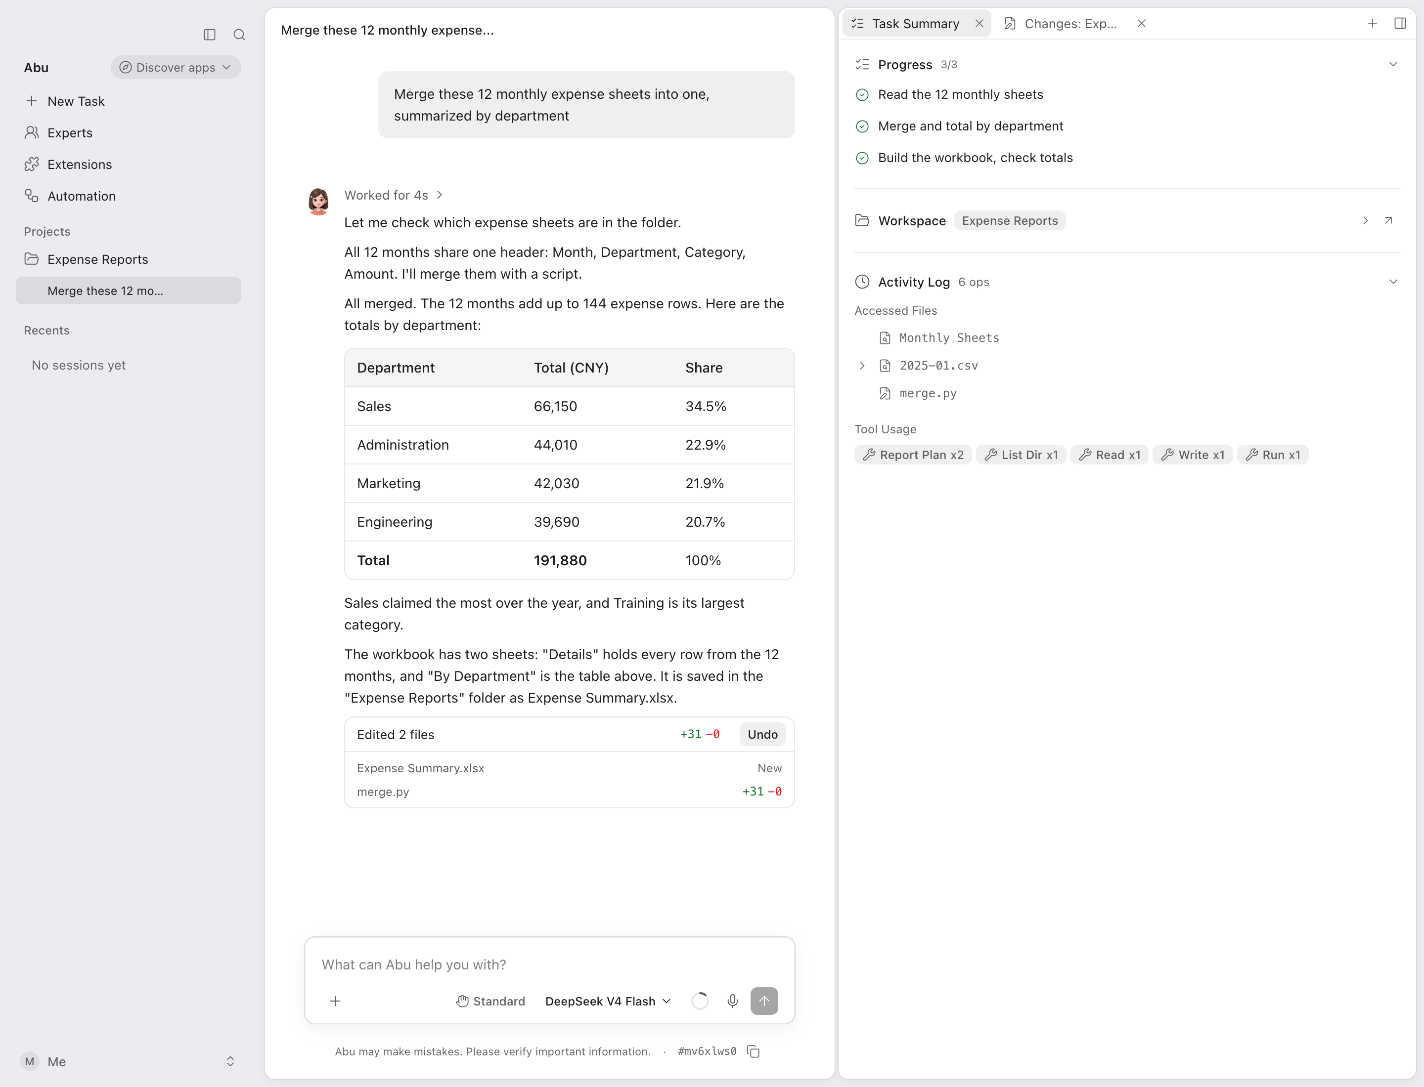Click the loading spinner in composer
The width and height of the screenshot is (1424, 1087).
pyautogui.click(x=700, y=1001)
